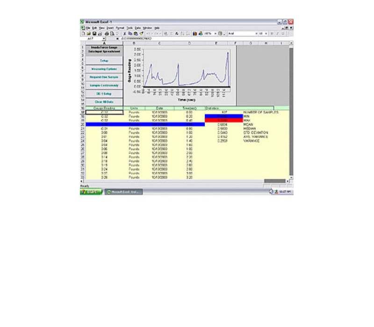
Task: Select the blue MIN value cell
Action: pyautogui.click(x=223, y=116)
